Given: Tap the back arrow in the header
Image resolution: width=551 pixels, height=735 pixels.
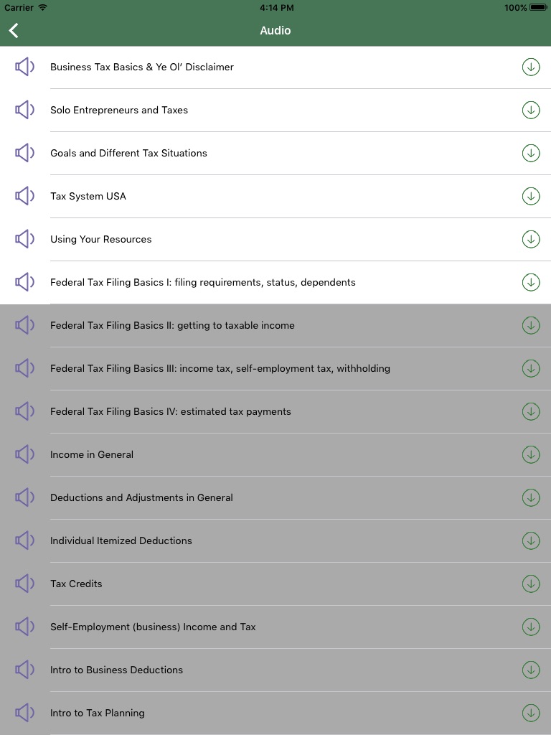Looking at the screenshot, I should [14, 30].
